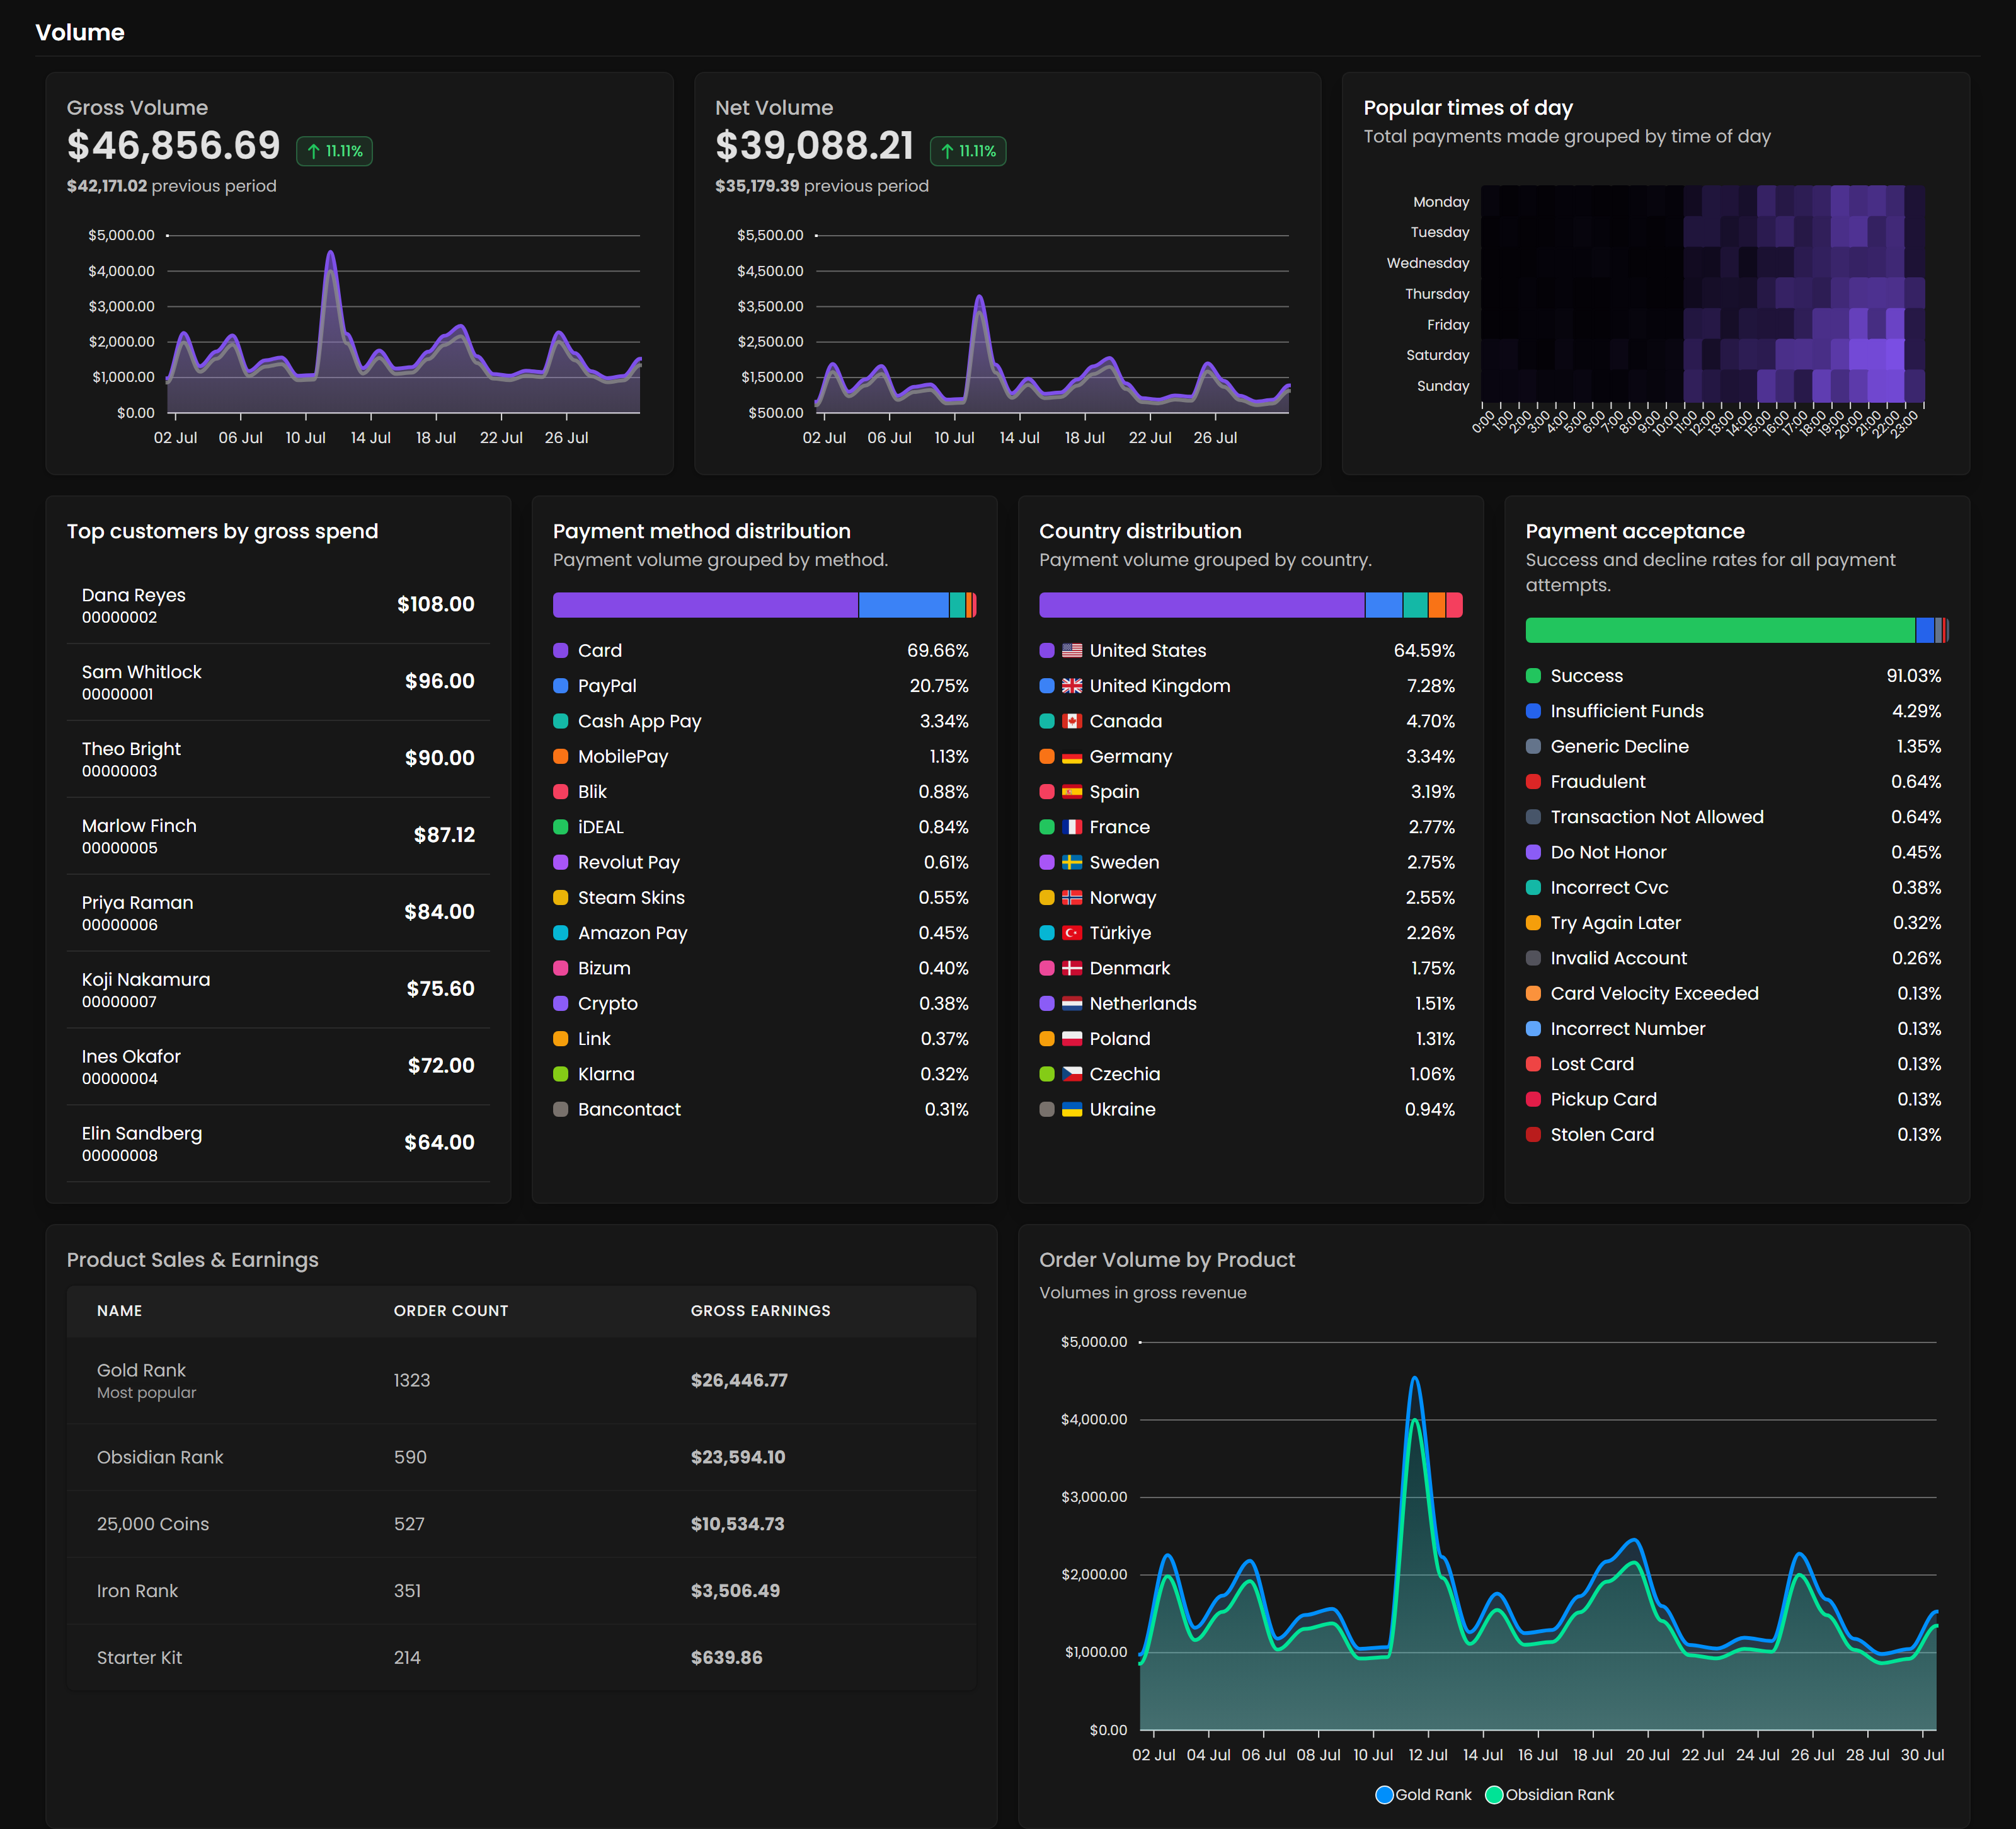Click the United States segment in country bar
This screenshot has height=1829, width=2016.
coord(1202,605)
